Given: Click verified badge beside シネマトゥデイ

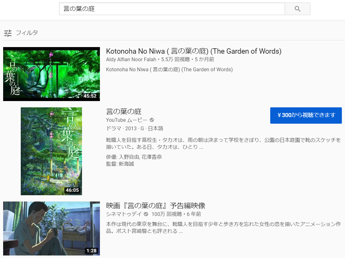Looking at the screenshot, I should (x=146, y=214).
